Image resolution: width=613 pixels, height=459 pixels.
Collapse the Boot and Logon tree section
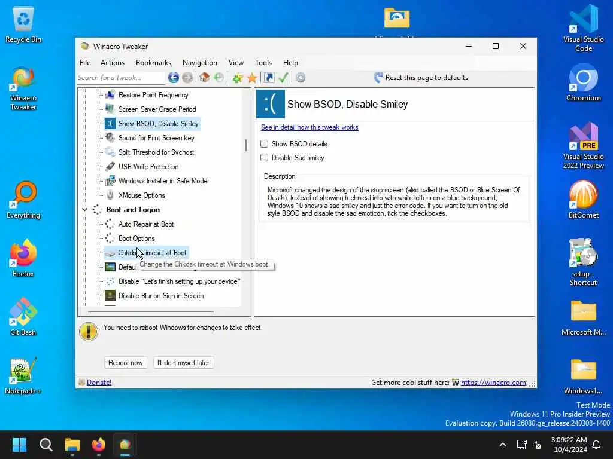coord(84,210)
